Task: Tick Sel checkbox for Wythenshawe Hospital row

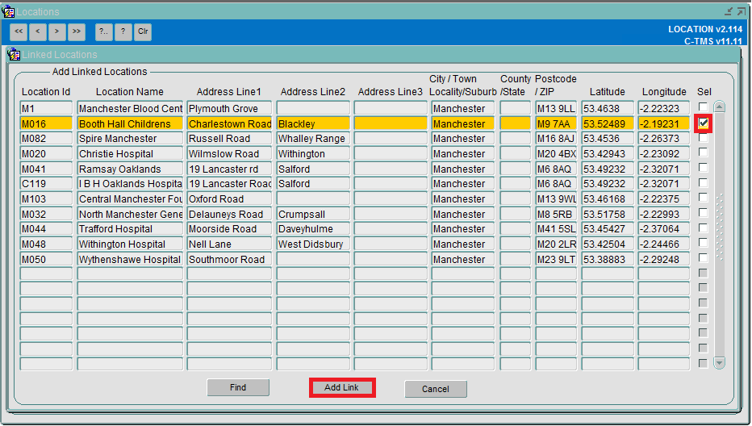Action: click(x=703, y=258)
